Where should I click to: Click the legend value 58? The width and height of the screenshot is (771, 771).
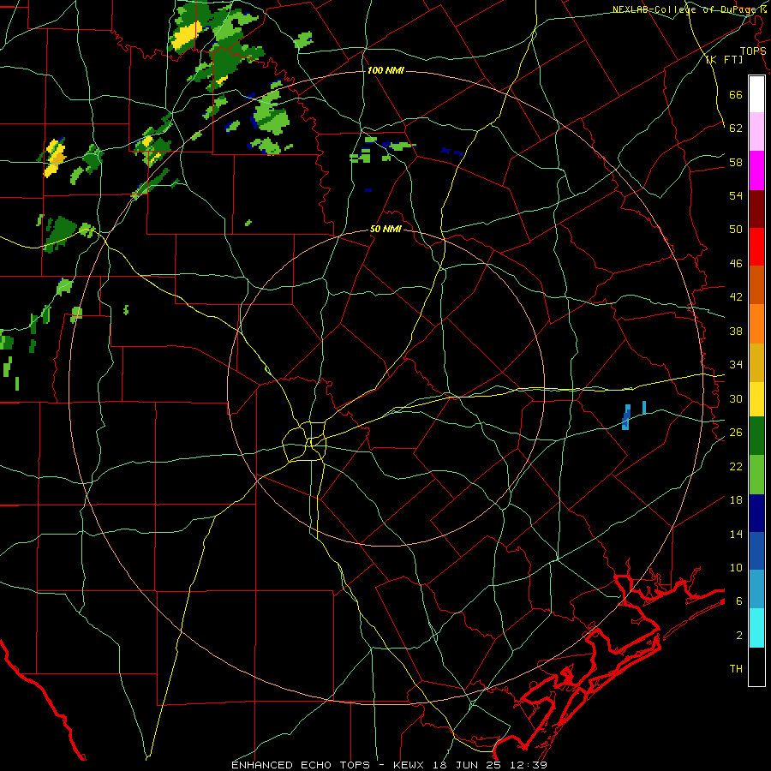click(x=736, y=162)
